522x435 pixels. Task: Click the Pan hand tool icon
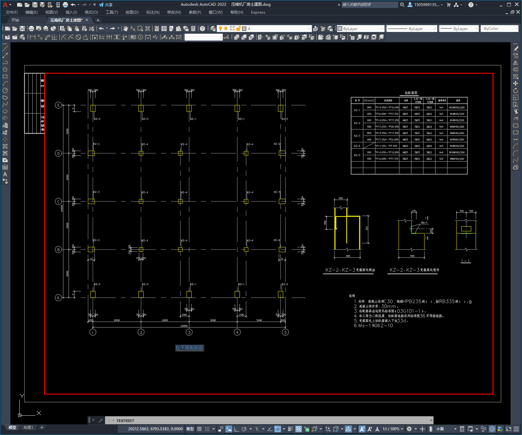click(126, 29)
